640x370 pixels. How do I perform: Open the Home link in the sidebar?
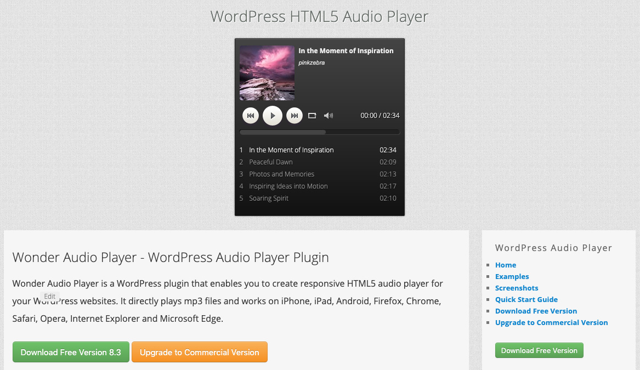coord(505,265)
